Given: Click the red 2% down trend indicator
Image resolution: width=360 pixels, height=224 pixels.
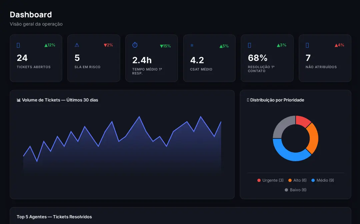Looking at the screenshot, I should point(108,45).
